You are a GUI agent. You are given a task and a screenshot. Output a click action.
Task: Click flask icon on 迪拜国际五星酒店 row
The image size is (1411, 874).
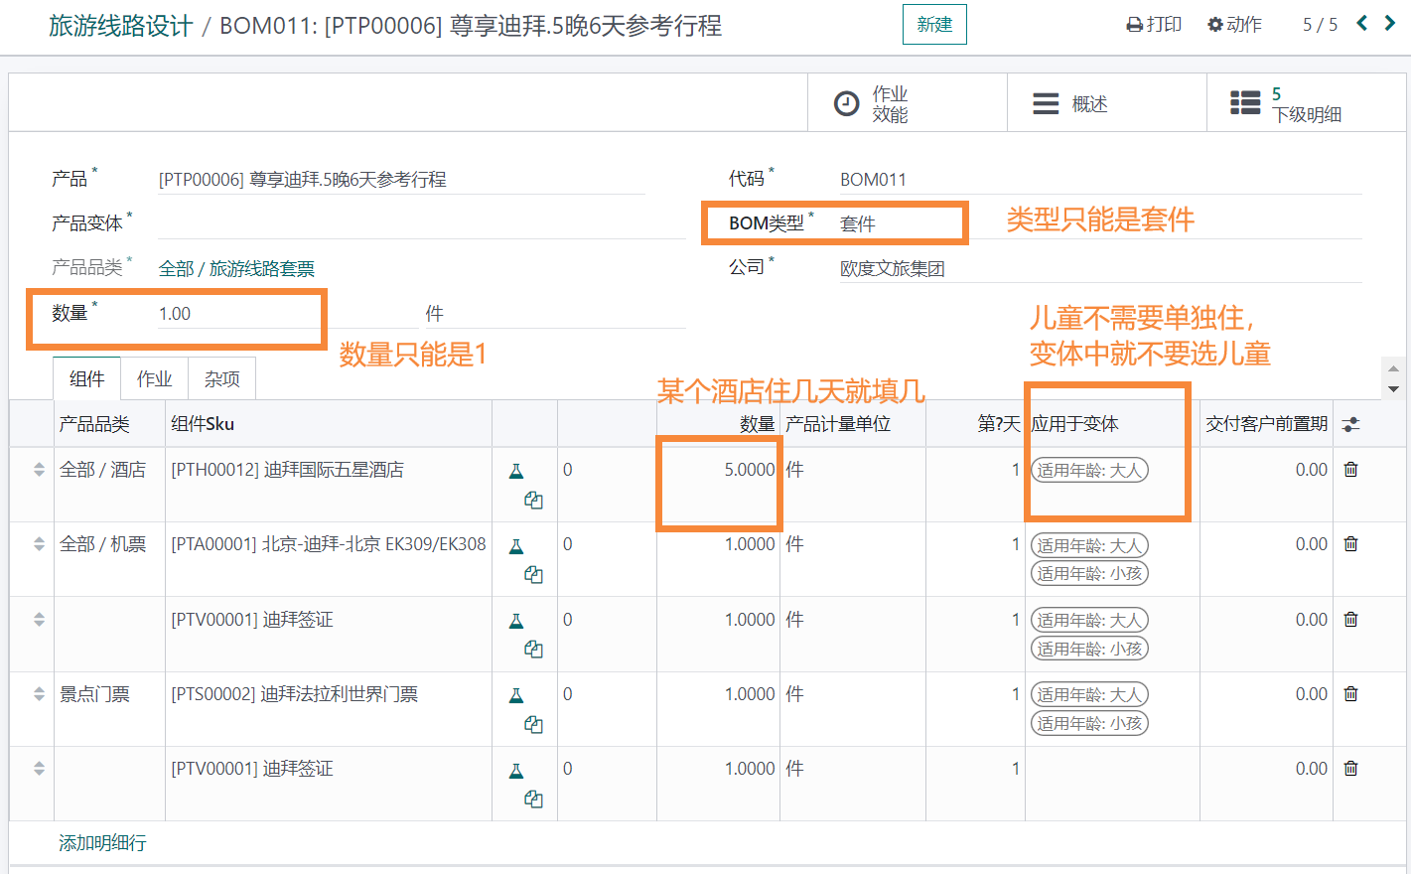coord(516,472)
